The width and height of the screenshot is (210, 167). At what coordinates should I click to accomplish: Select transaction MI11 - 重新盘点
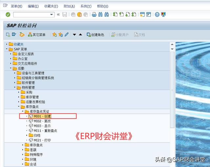45,131
